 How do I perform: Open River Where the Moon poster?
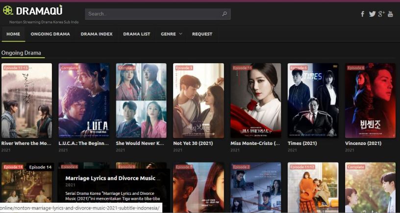click(26, 100)
